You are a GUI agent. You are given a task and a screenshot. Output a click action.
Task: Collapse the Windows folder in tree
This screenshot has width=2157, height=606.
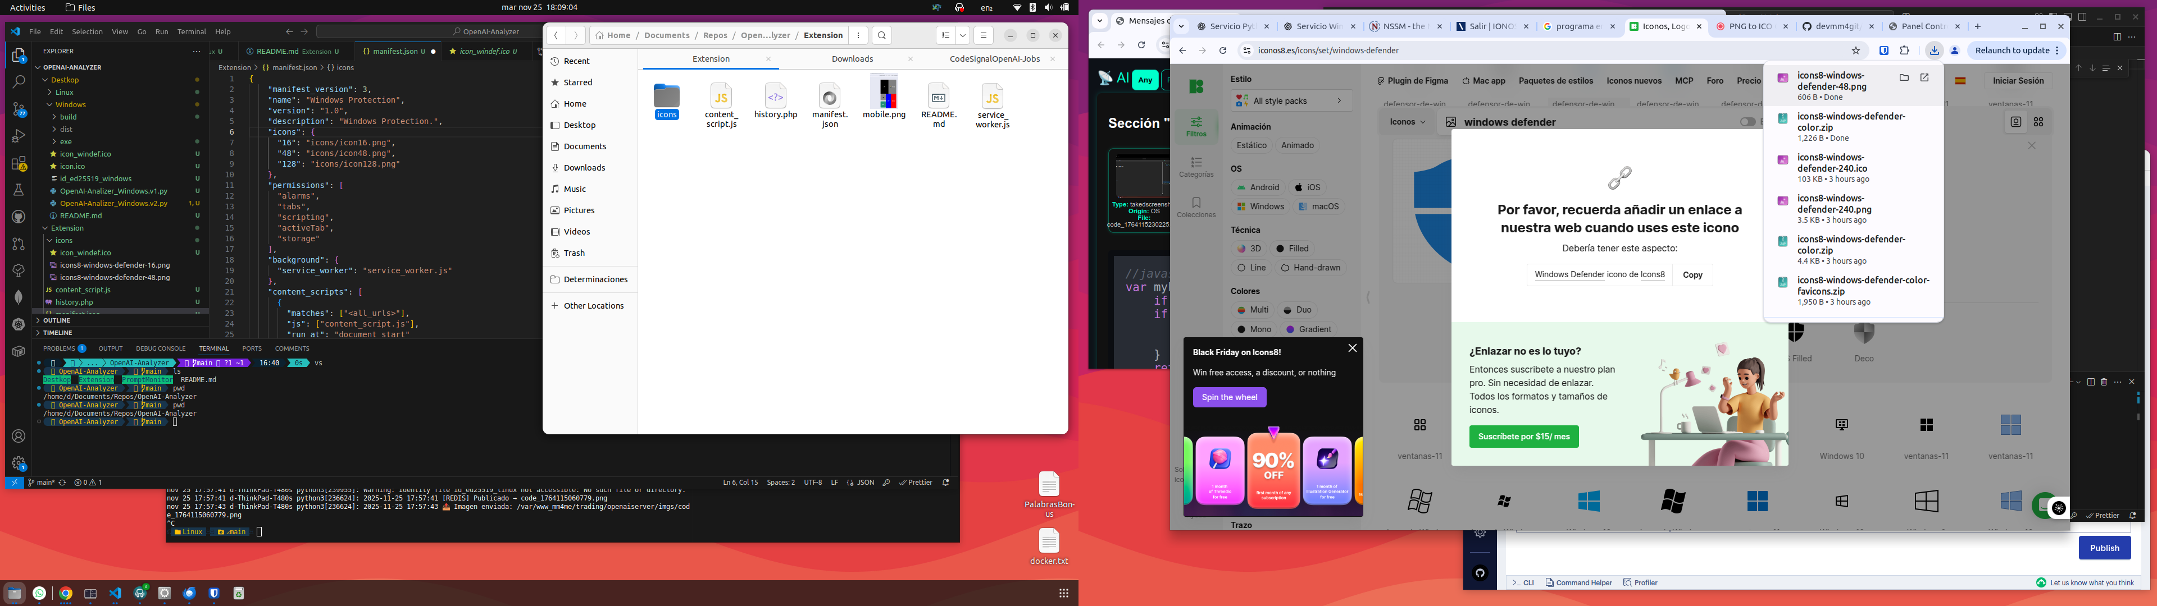[x=70, y=104]
